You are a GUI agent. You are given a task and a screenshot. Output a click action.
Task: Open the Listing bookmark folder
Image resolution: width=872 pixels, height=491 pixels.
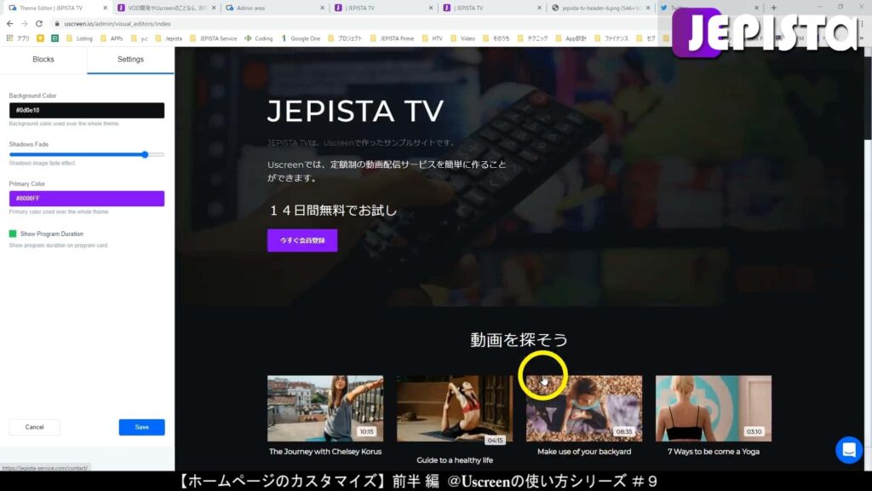point(79,38)
